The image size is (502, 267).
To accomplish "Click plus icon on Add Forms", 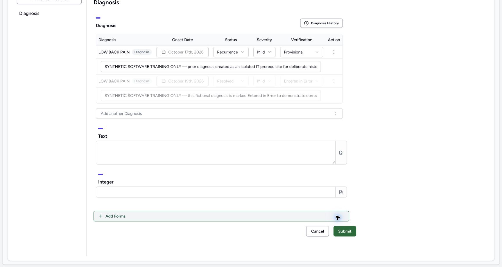I will point(101,216).
